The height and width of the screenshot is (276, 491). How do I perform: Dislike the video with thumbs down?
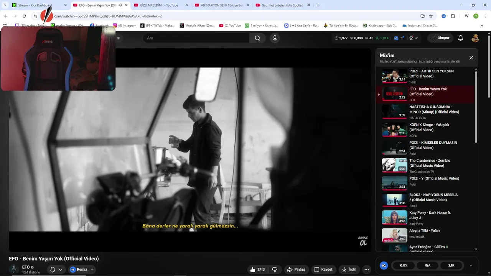click(x=275, y=269)
